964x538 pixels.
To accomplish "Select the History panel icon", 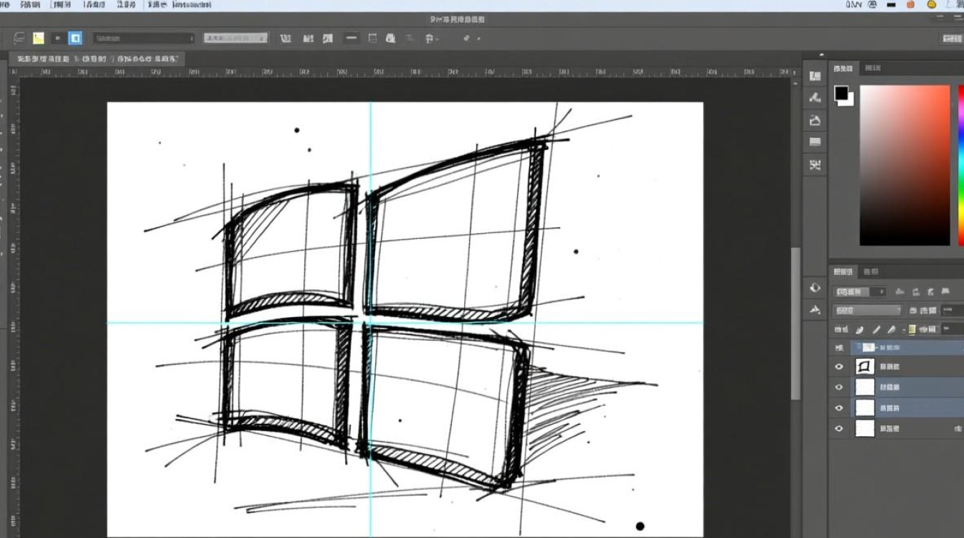I will pos(815,164).
